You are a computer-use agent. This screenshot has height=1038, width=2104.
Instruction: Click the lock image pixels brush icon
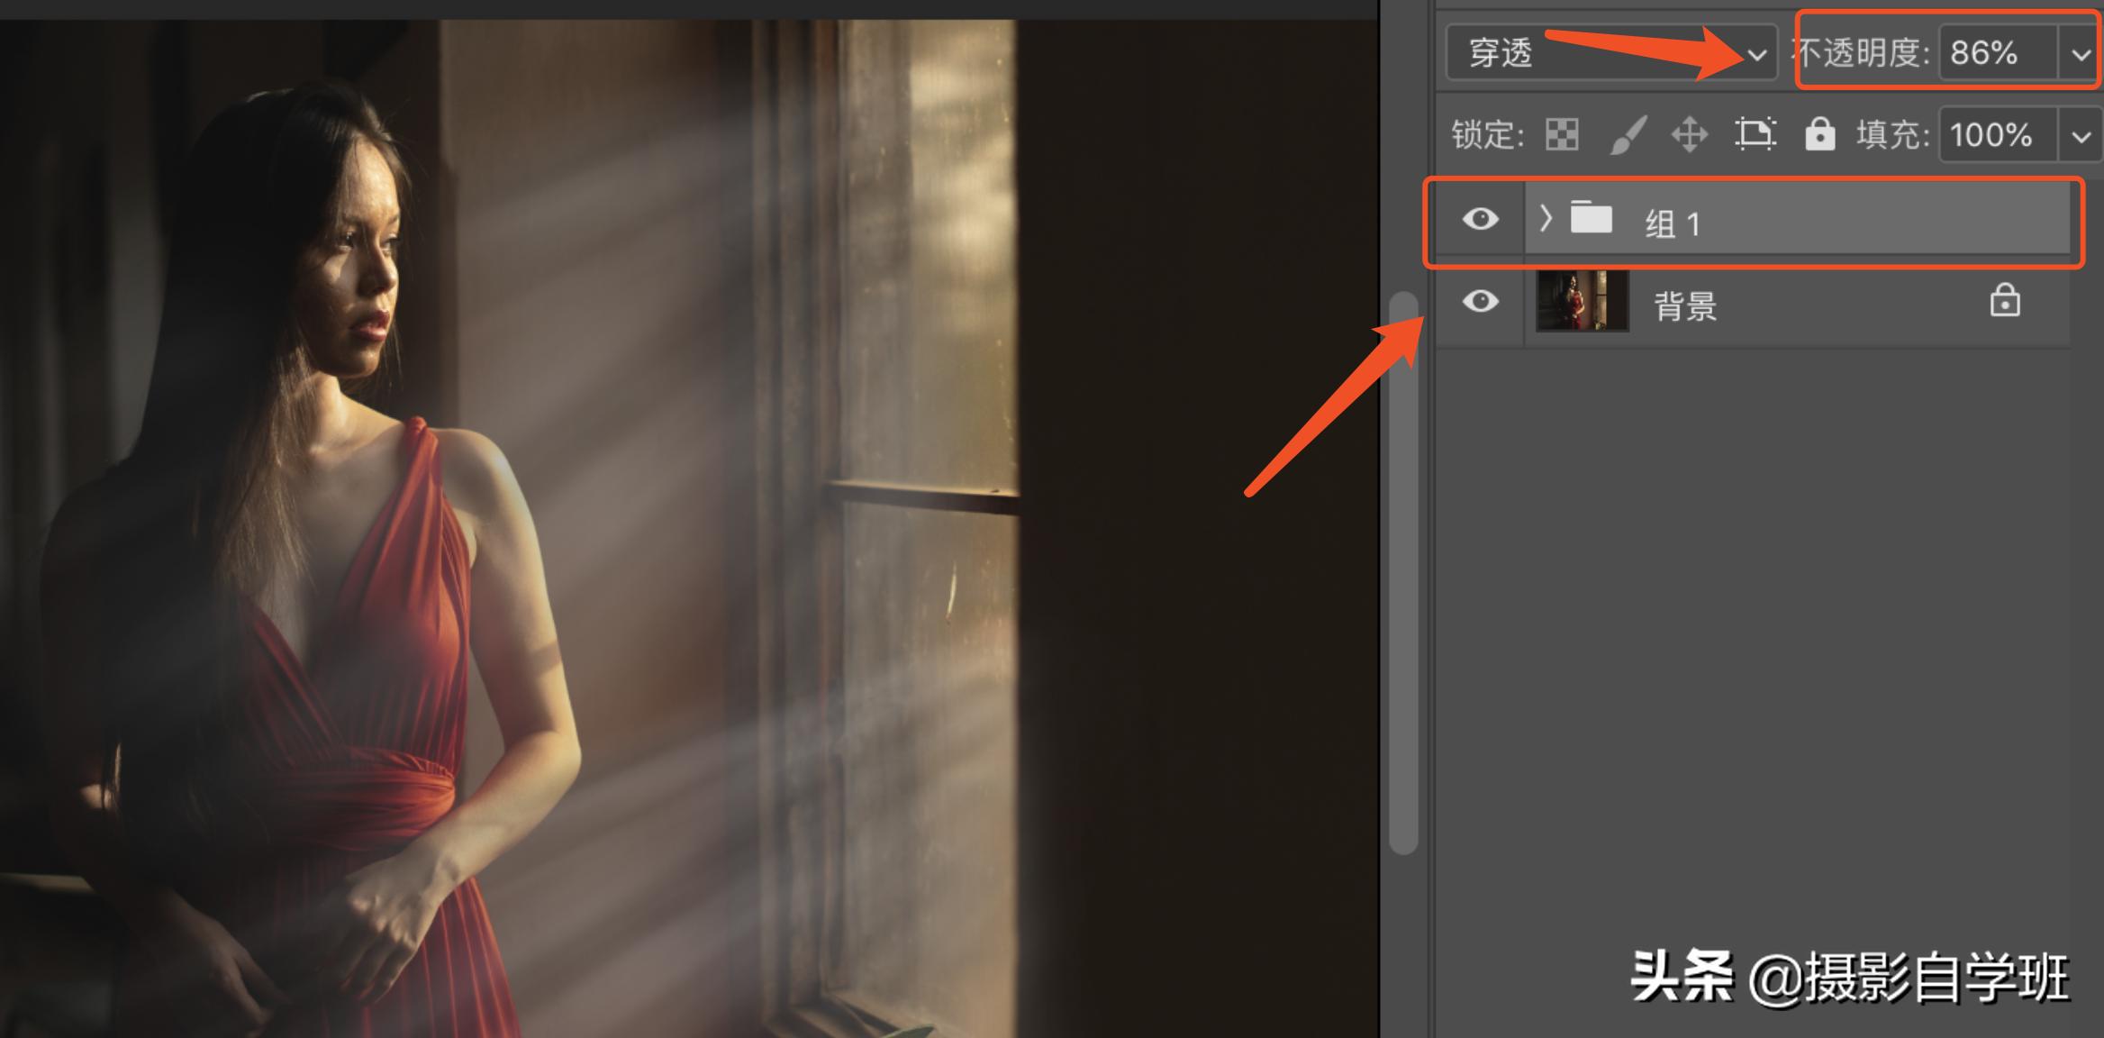[1628, 135]
